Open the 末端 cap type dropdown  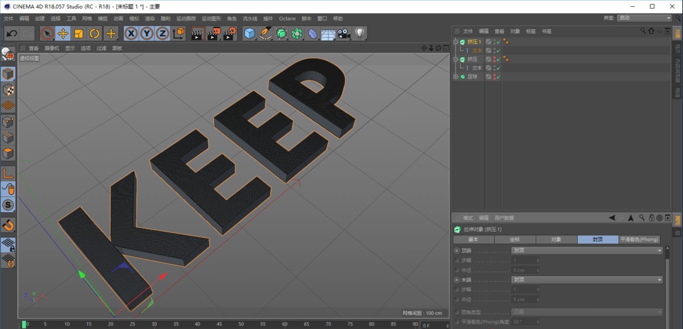pyautogui.click(x=587, y=280)
